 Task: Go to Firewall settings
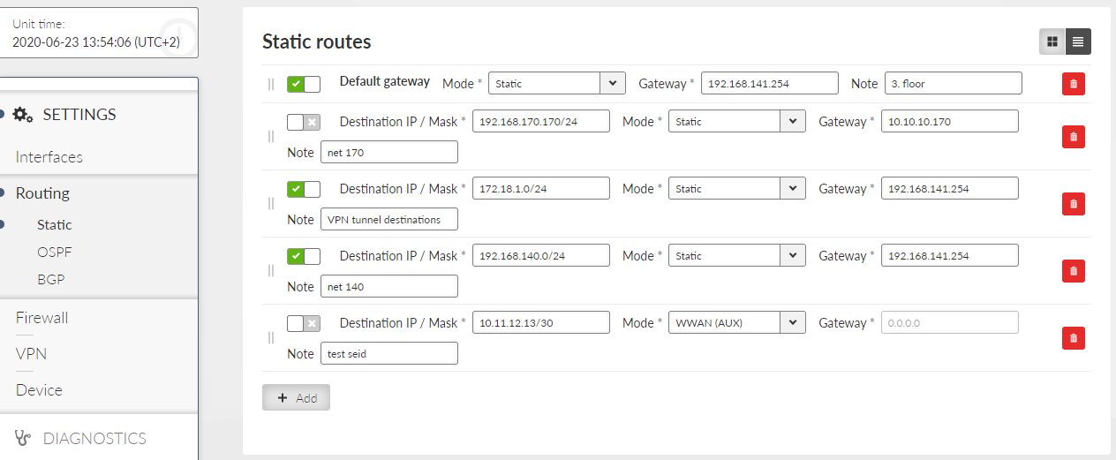pos(41,318)
